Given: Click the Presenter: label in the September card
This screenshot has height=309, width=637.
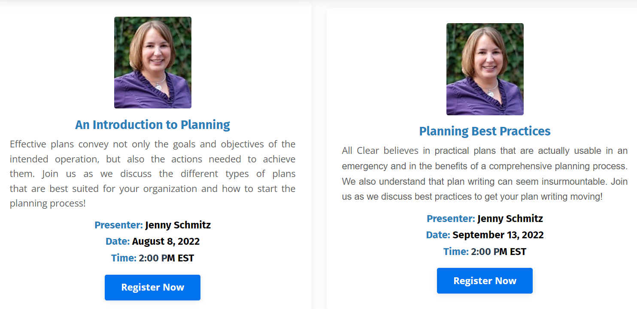Looking at the screenshot, I should (x=451, y=219).
